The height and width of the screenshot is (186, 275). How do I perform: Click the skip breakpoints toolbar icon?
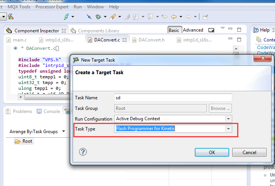click(89, 17)
